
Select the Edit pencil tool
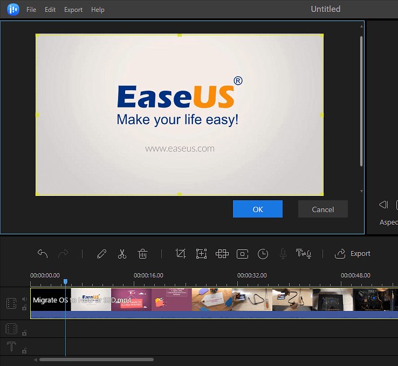click(101, 253)
